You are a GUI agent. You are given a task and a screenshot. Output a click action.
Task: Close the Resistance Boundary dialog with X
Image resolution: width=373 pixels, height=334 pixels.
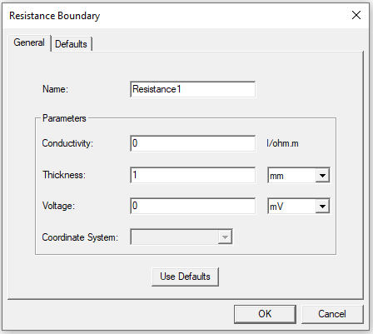tap(356, 15)
